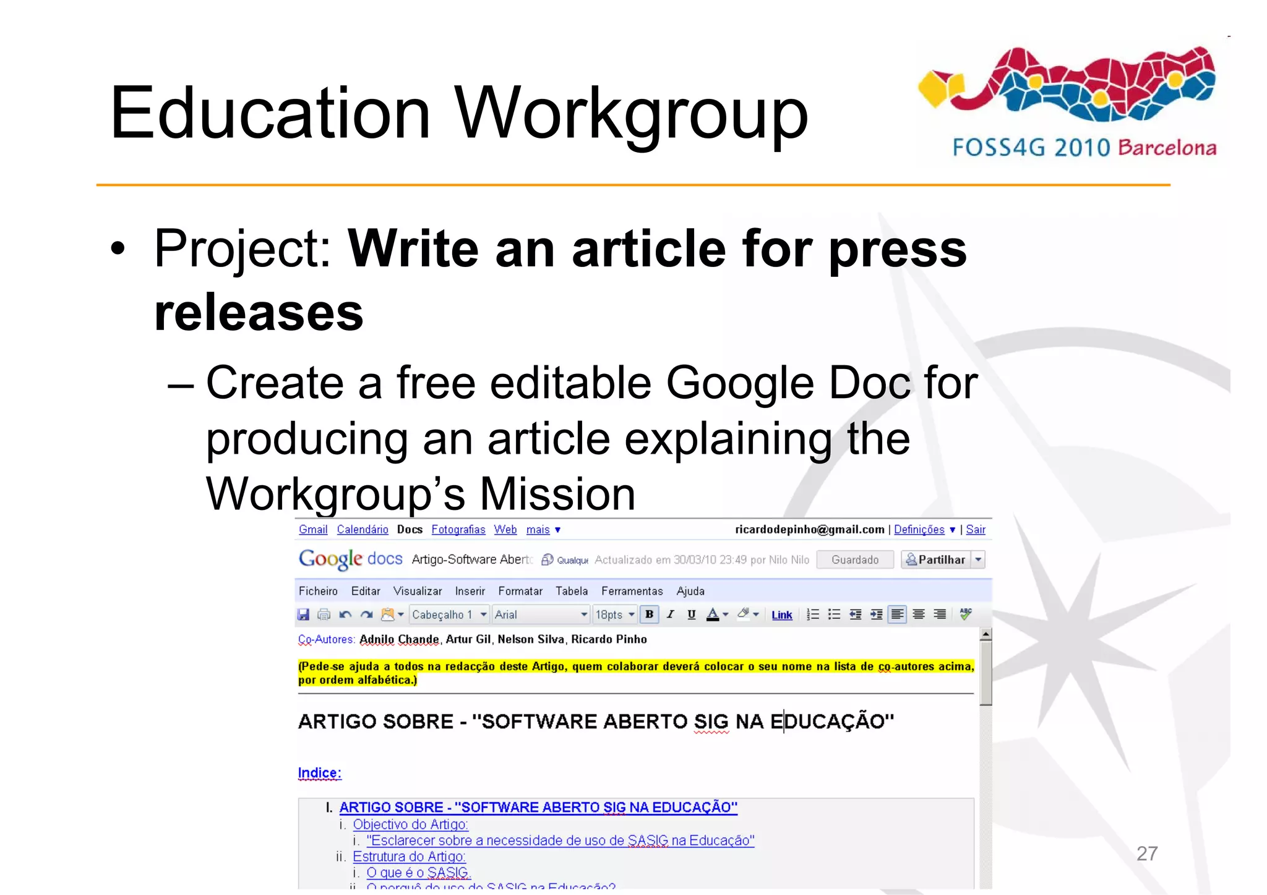Click the Sair sign-out link
This screenshot has width=1267, height=895.
pos(976,530)
